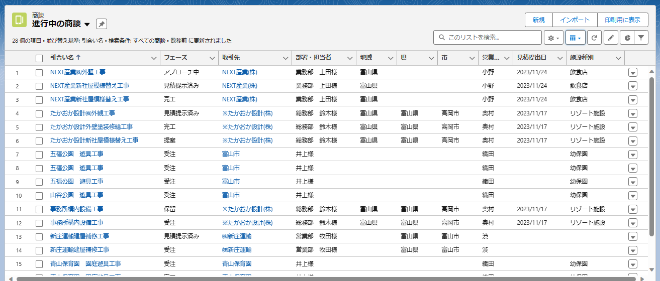Sort by 取引先 column header

(x=231, y=58)
